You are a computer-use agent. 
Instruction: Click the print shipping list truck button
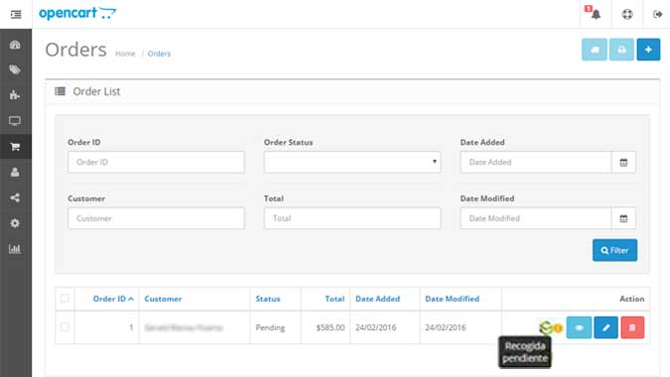[594, 50]
